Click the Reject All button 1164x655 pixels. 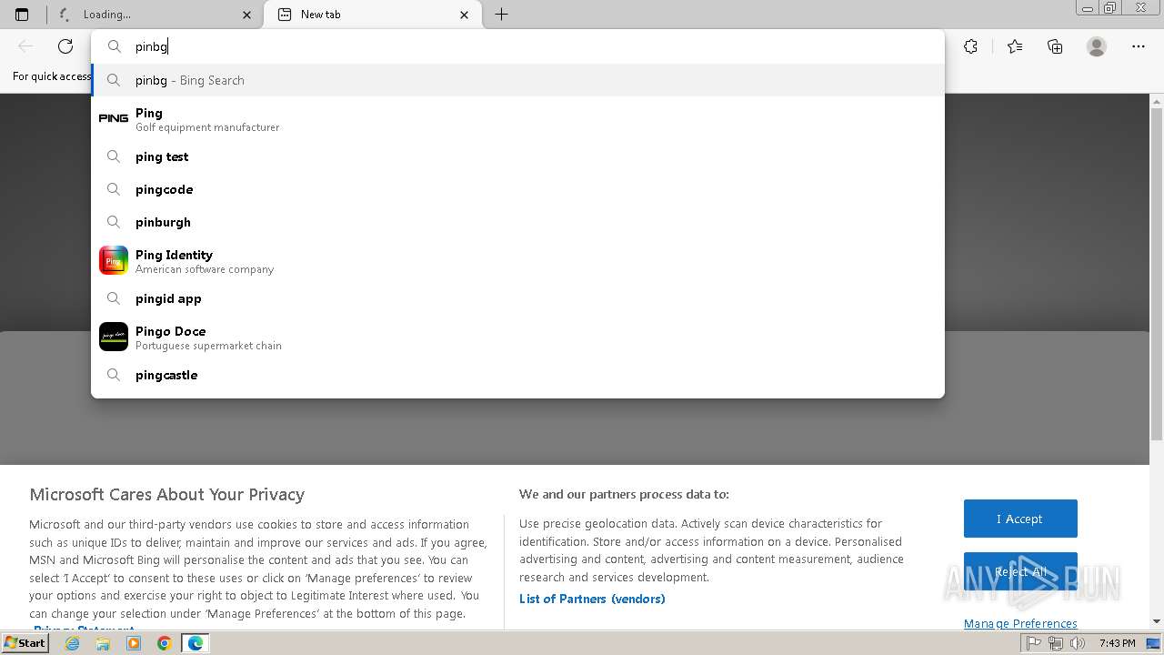pyautogui.click(x=1020, y=571)
